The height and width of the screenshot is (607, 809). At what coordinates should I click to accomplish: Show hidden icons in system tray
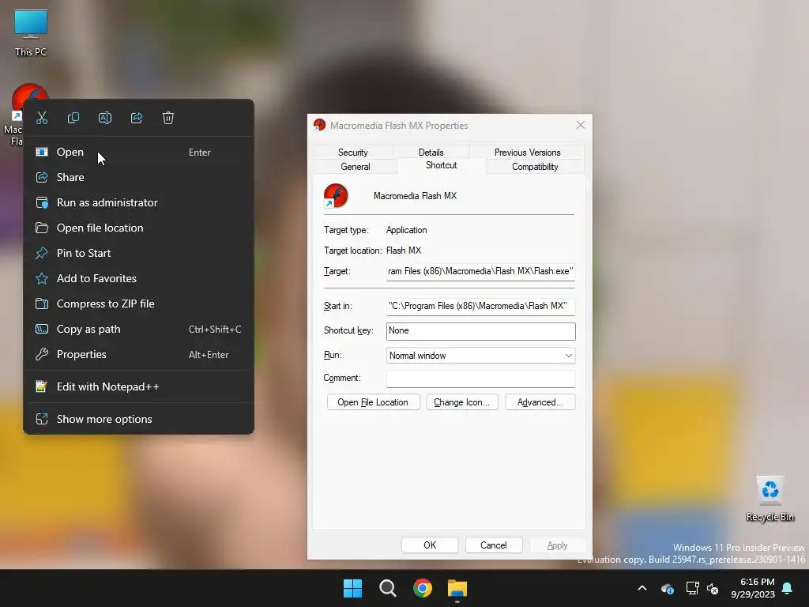coord(642,588)
